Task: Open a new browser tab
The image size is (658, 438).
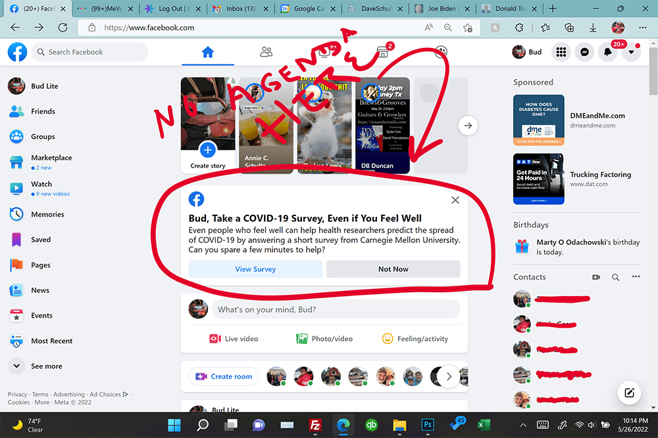Action: pos(553,9)
